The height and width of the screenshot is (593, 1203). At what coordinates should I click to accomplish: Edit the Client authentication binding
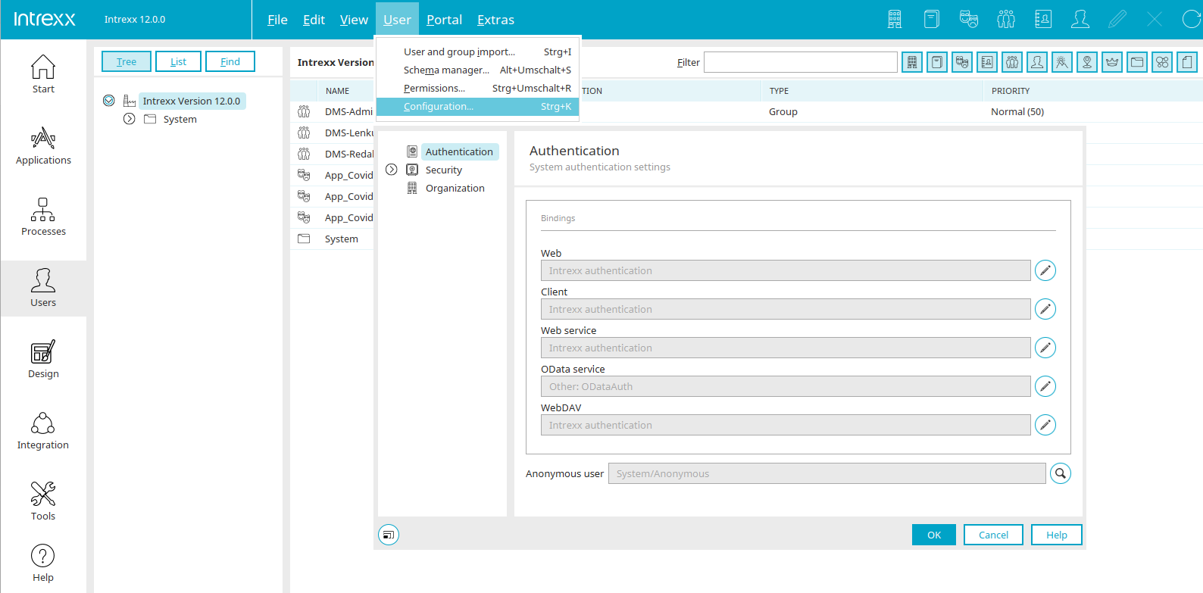point(1045,309)
